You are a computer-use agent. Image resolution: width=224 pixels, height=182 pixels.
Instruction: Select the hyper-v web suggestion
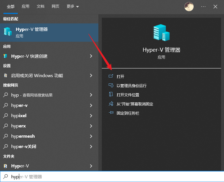click(x=49, y=105)
